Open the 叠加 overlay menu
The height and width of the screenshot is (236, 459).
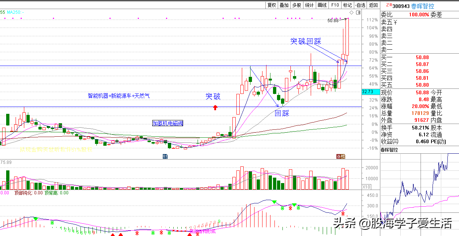click(284, 5)
